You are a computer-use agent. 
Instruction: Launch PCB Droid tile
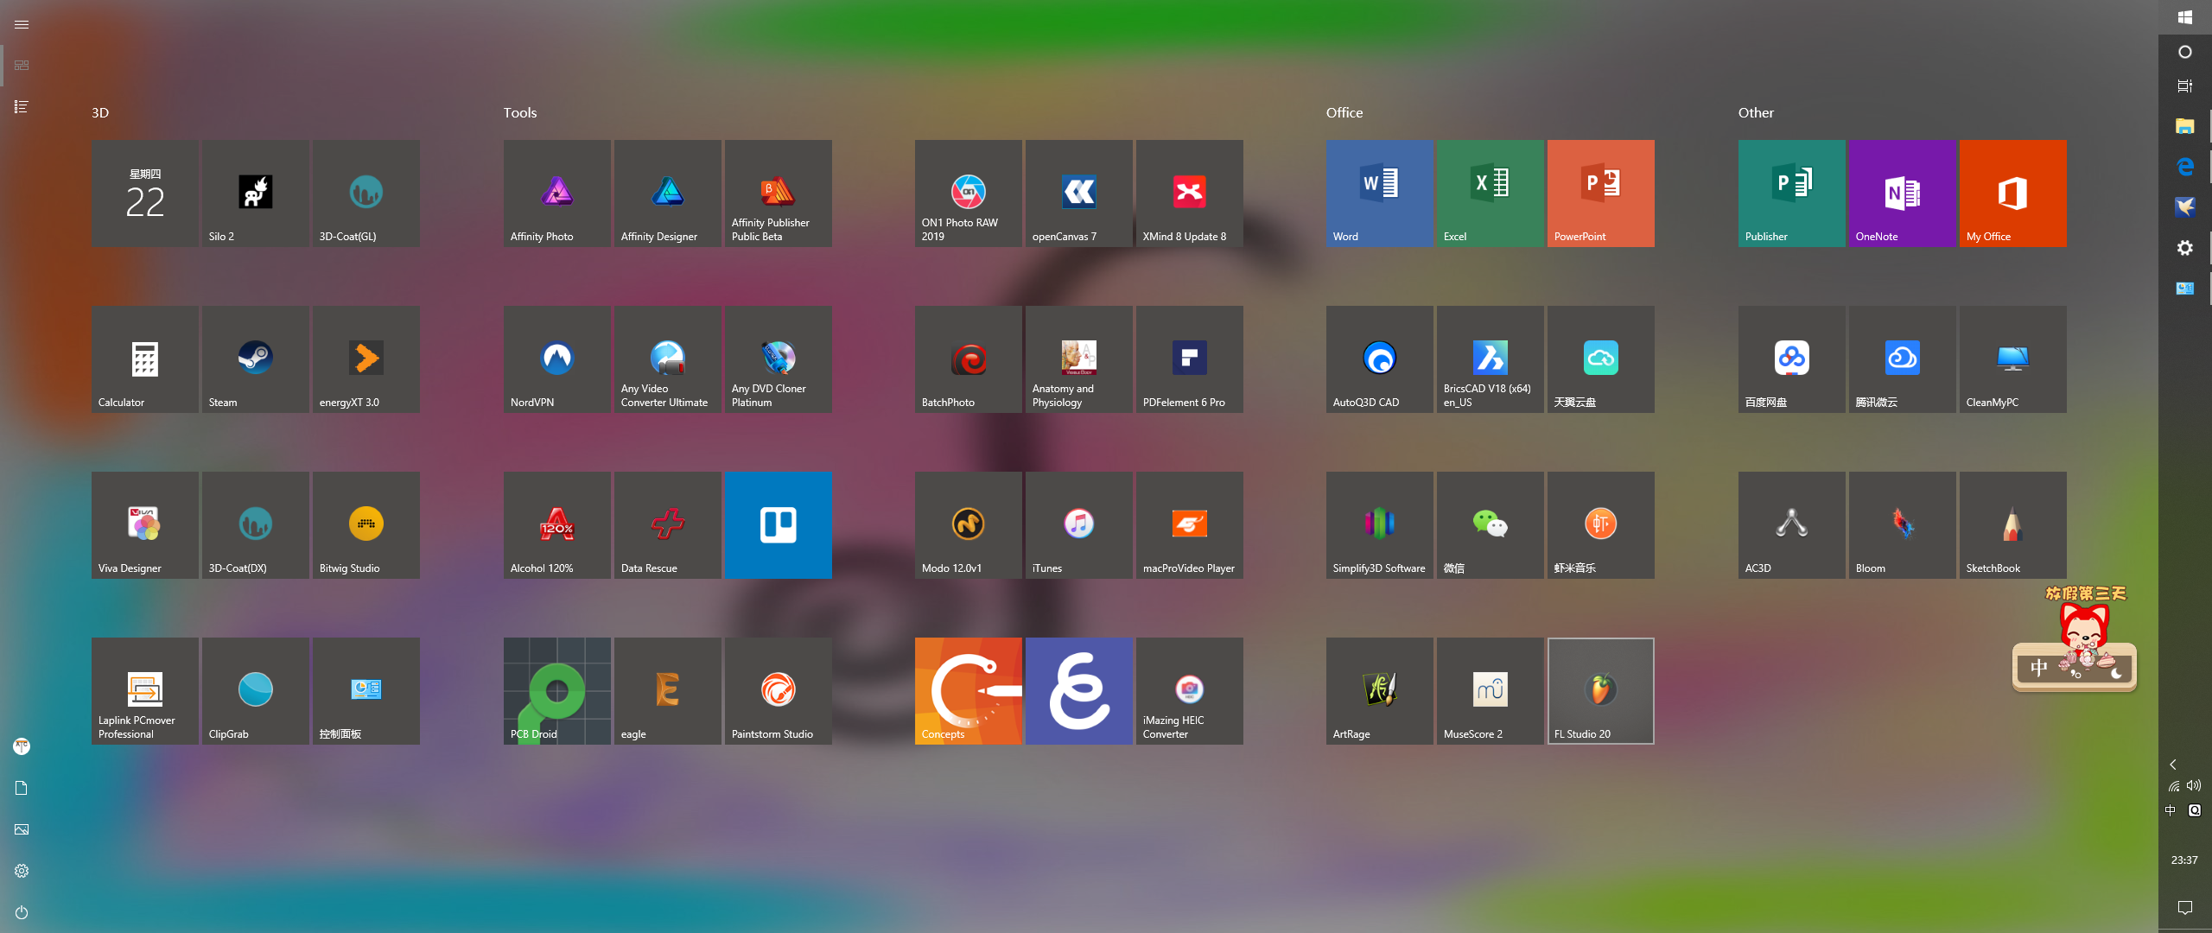(556, 691)
